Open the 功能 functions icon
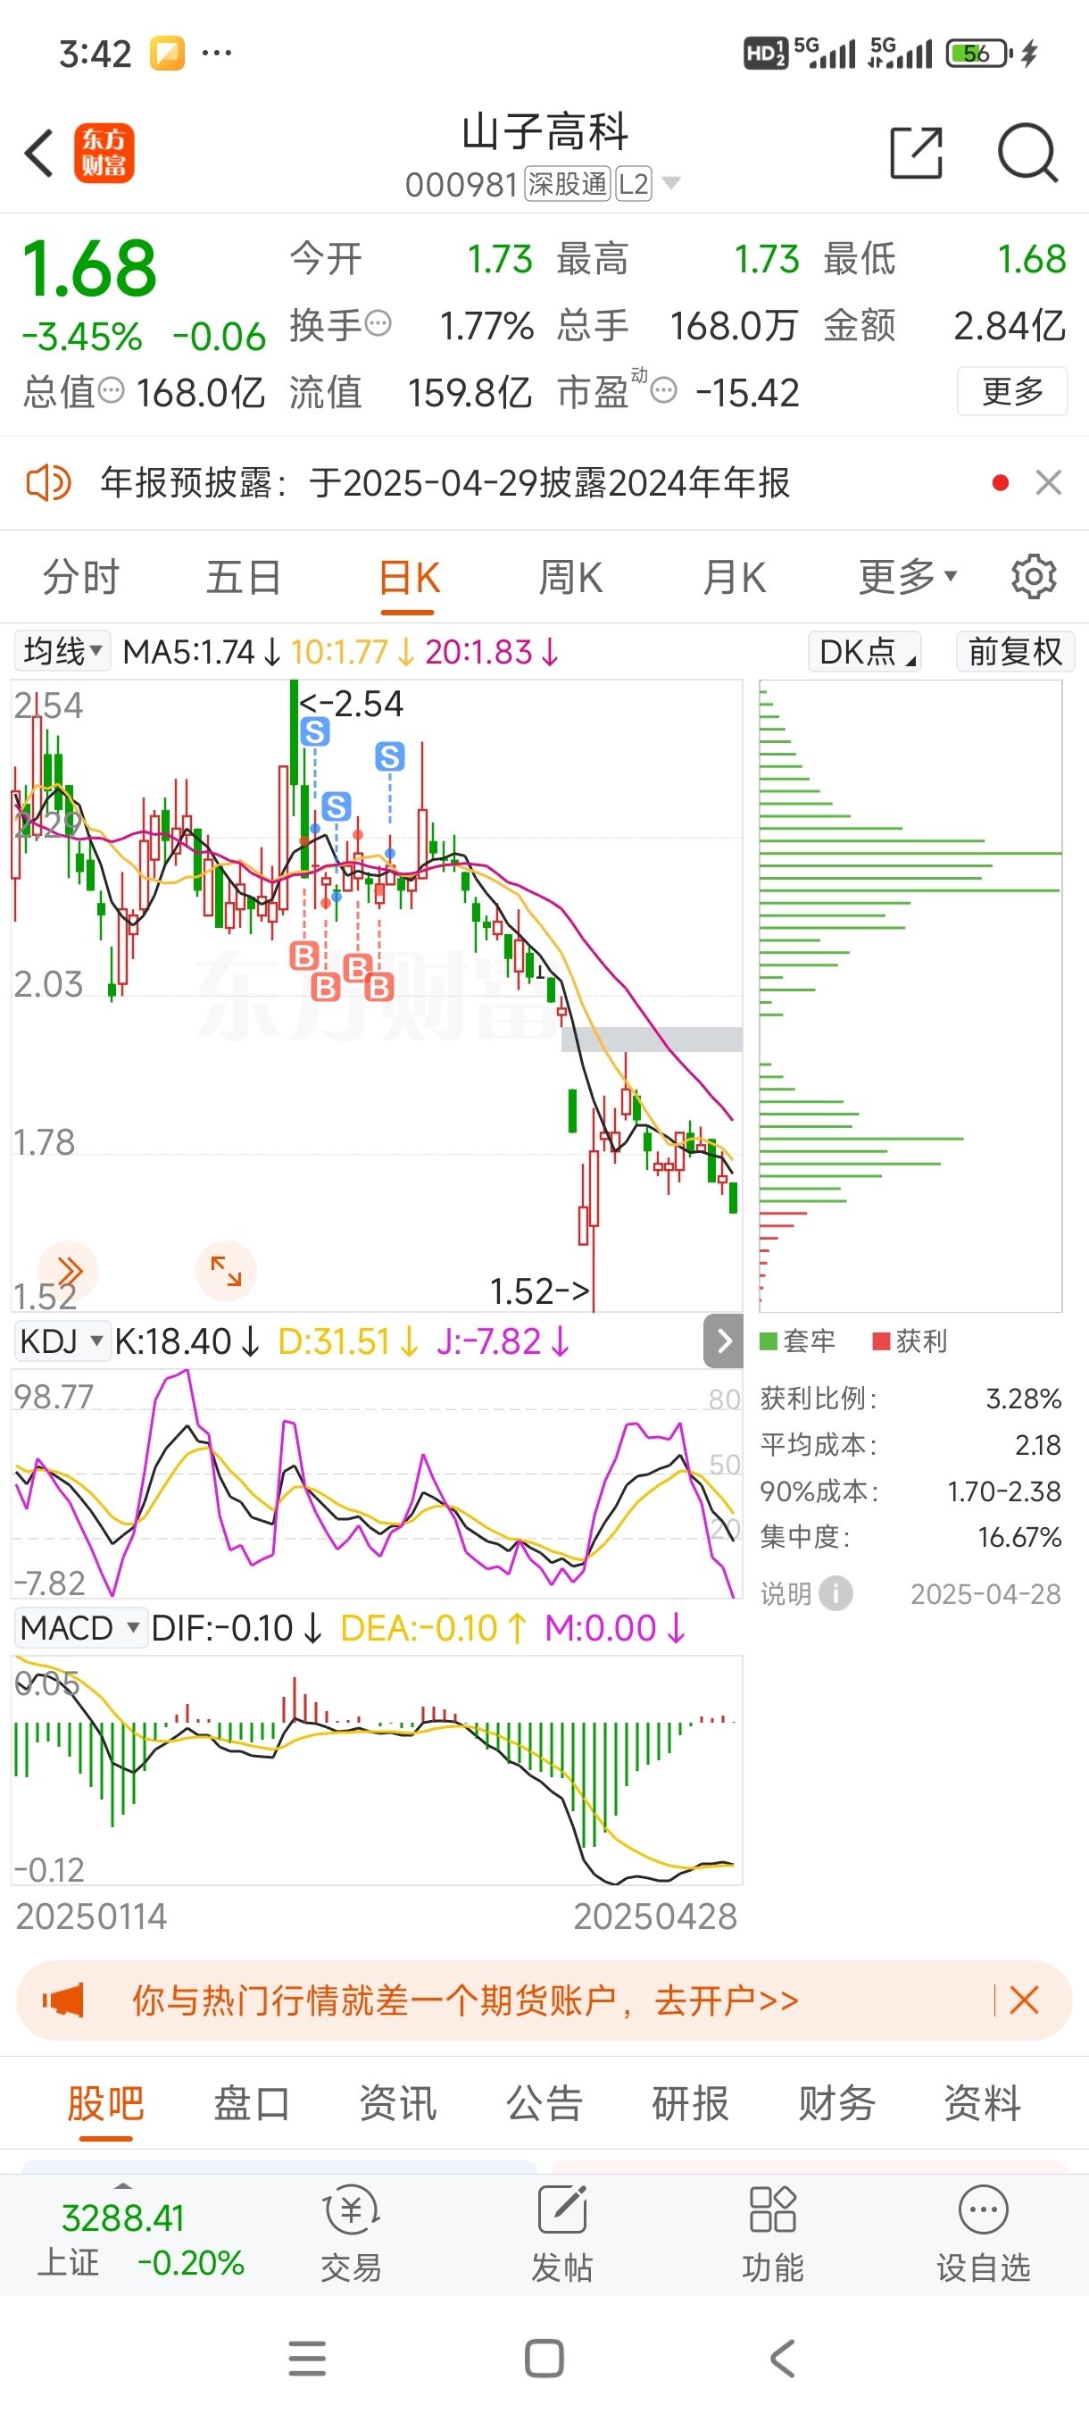 click(x=772, y=2234)
